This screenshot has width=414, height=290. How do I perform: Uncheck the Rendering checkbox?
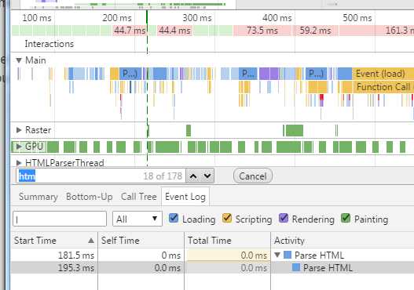tap(284, 219)
